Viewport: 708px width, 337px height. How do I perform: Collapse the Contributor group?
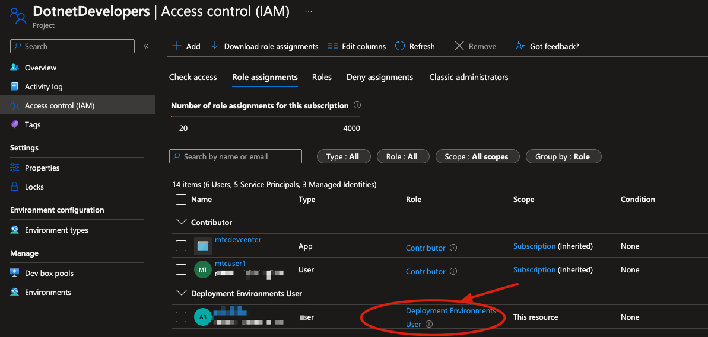click(180, 222)
